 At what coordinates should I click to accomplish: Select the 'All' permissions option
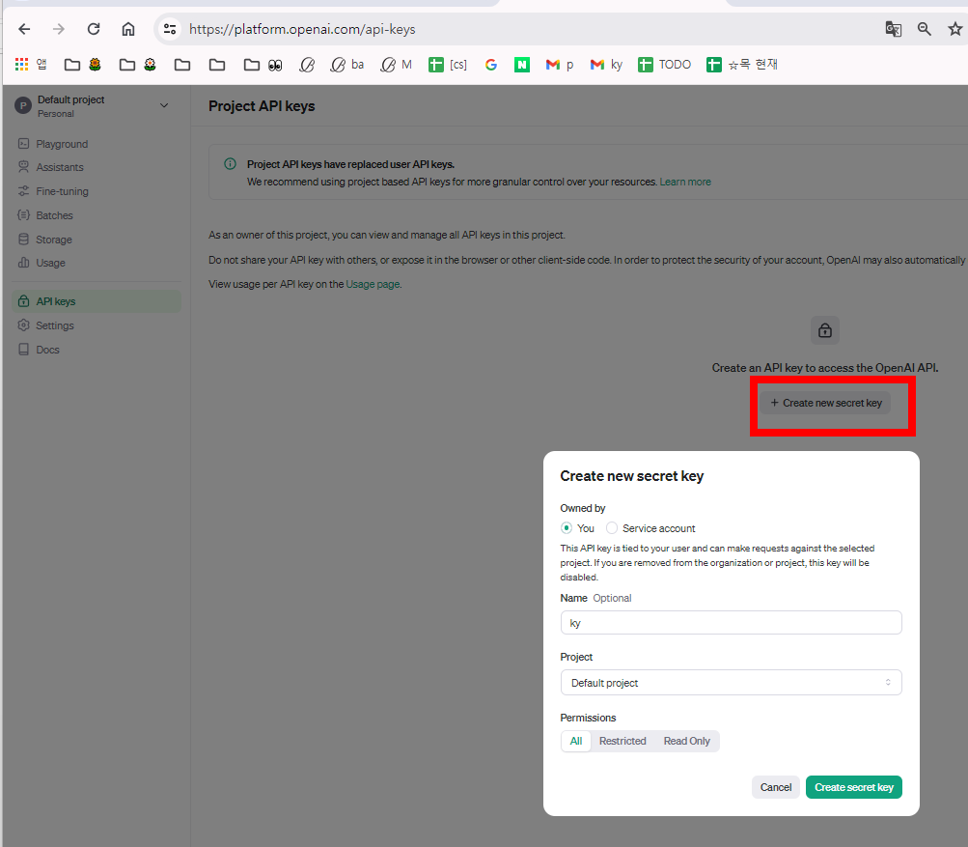pos(576,741)
